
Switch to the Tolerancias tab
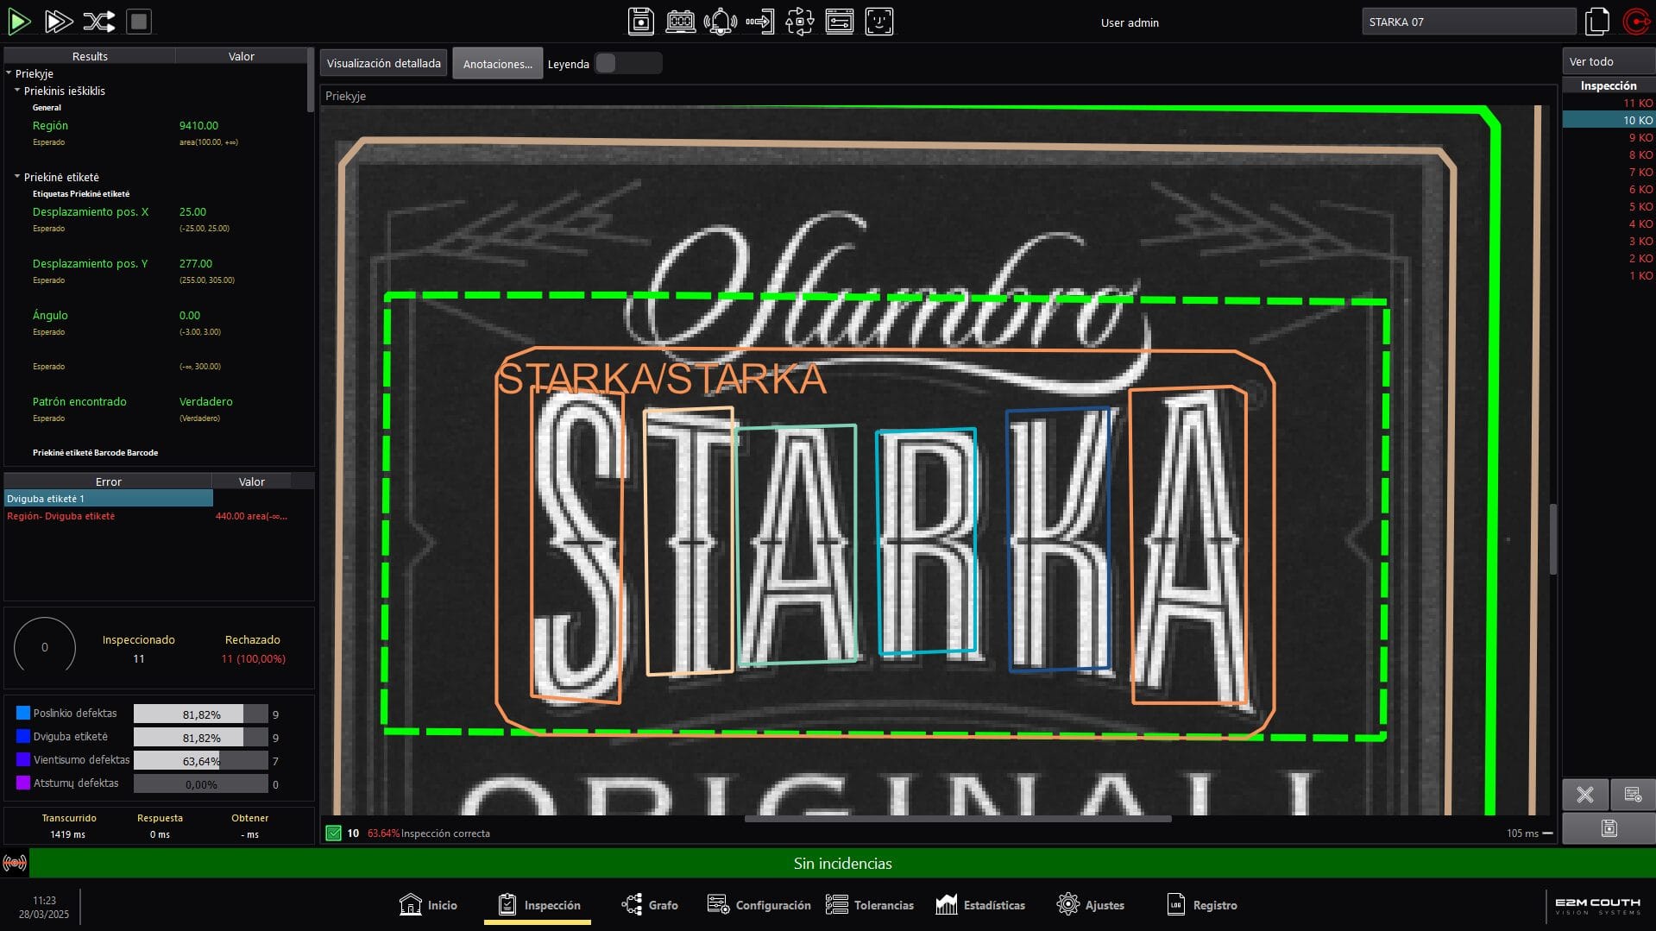(870, 905)
